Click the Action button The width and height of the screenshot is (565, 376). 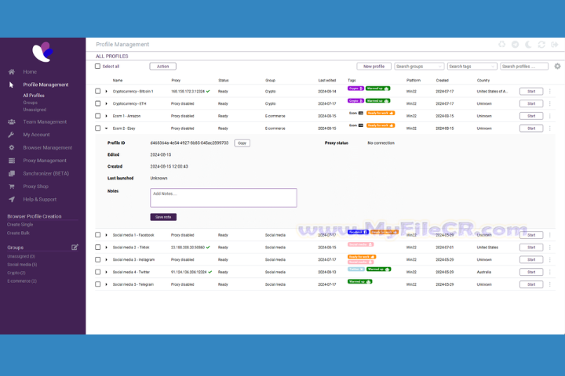(163, 67)
